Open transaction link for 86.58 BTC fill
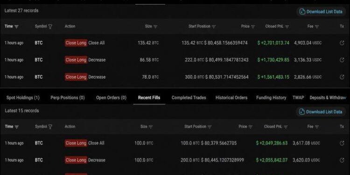 click(342, 60)
